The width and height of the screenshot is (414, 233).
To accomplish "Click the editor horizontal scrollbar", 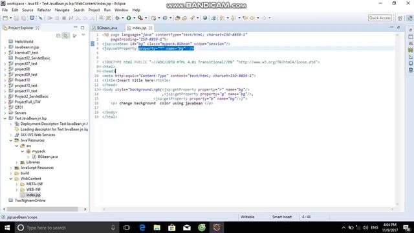I will (x=248, y=209).
